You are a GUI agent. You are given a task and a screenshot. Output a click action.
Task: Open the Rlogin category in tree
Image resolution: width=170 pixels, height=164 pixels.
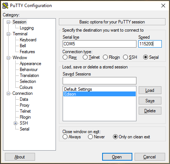click(25, 117)
